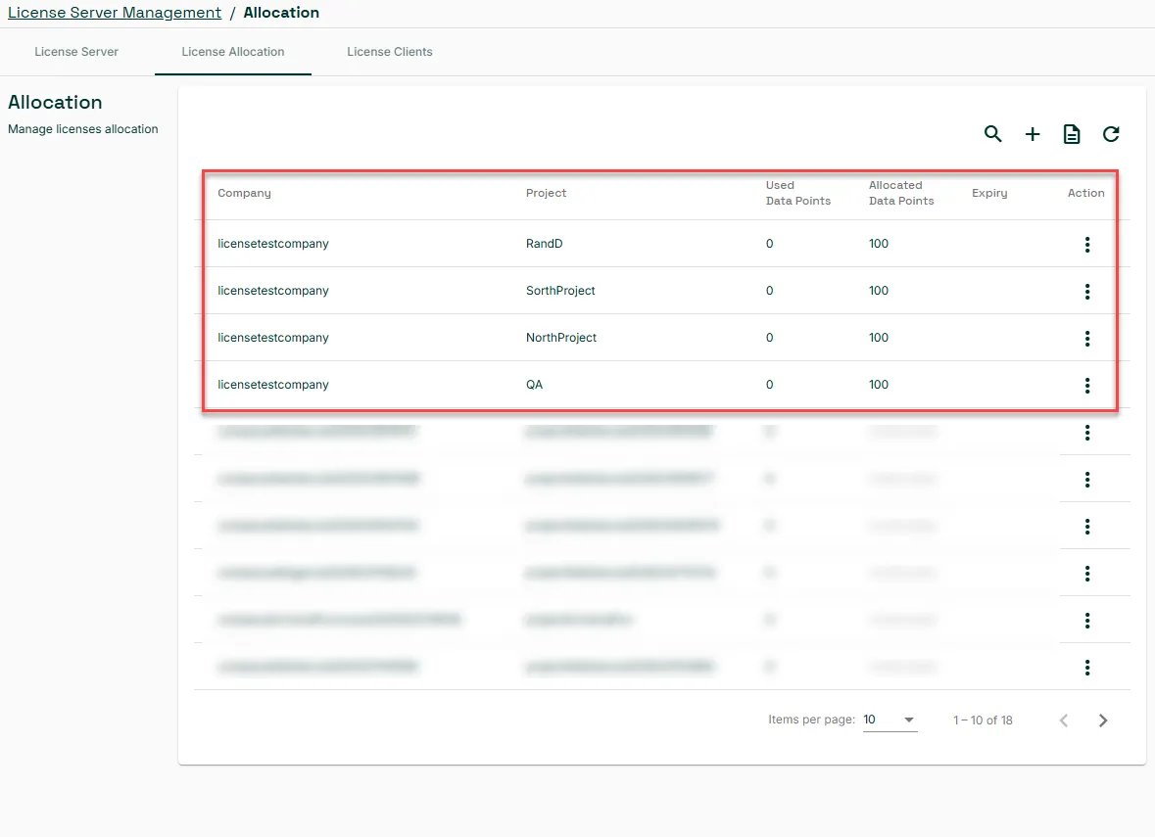Screen dimensions: 1155x837
Task: Select the SorthProject project cell
Action: [x=560, y=291]
